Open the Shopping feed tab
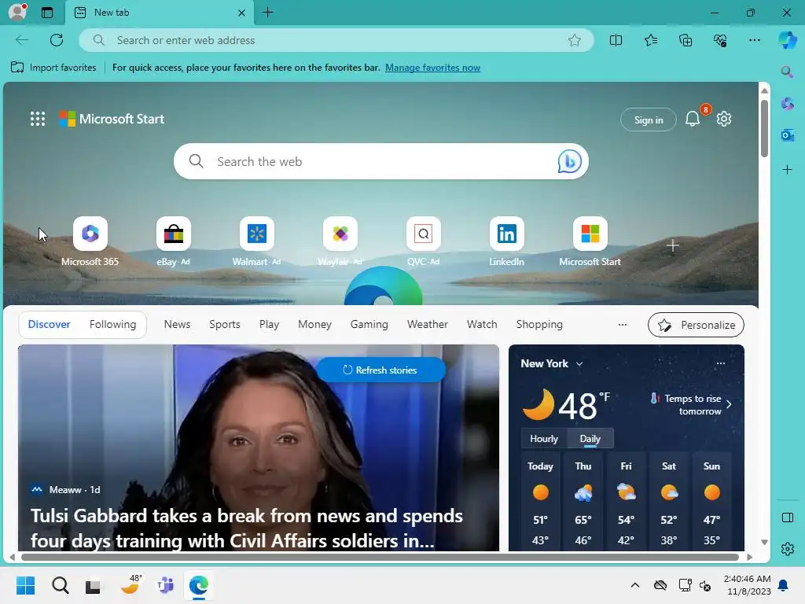This screenshot has height=604, width=805. [539, 324]
